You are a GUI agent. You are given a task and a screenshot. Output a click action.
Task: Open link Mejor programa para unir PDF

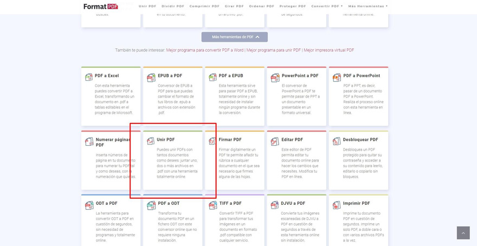click(x=273, y=50)
